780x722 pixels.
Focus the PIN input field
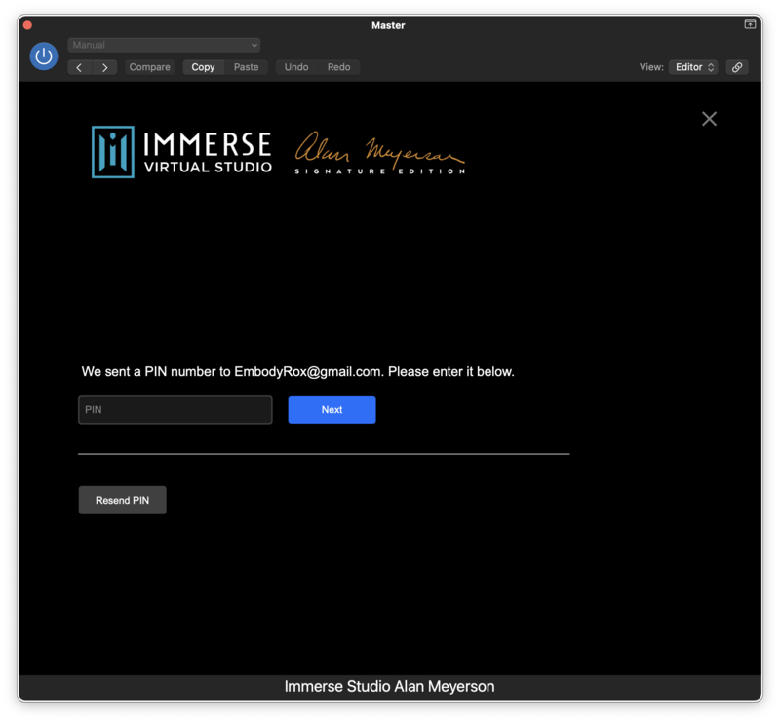pos(175,410)
